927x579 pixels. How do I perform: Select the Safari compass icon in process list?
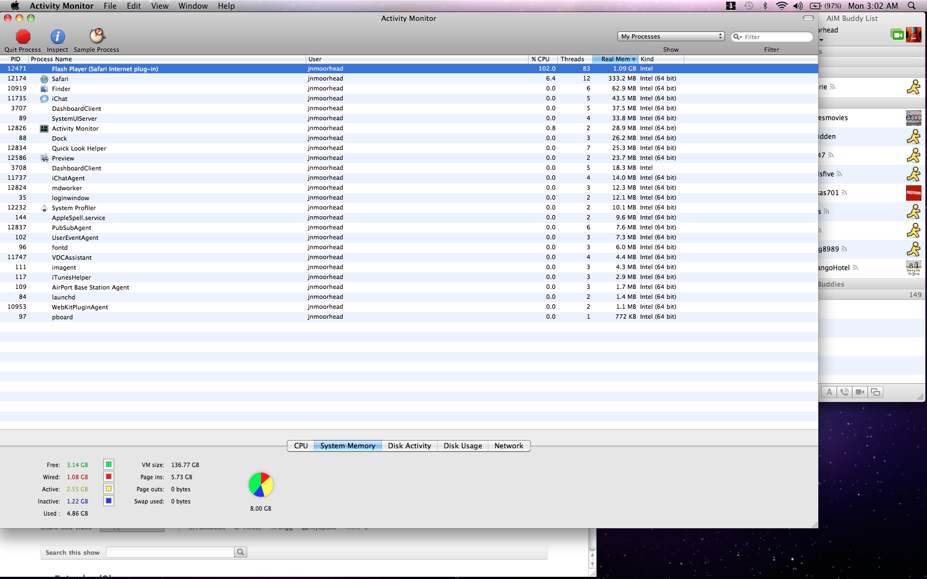click(x=44, y=79)
